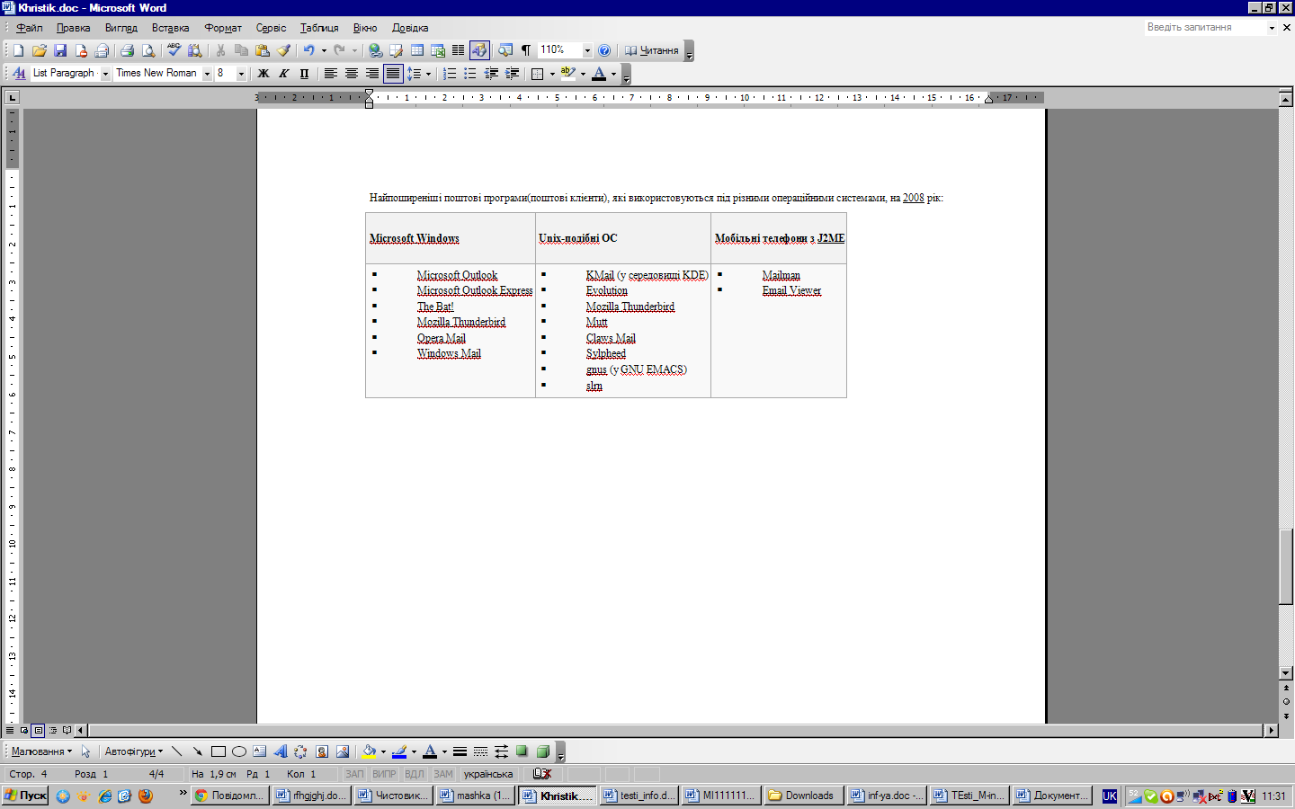Open Columns layout icon
The width and height of the screenshot is (1295, 809).
[459, 50]
